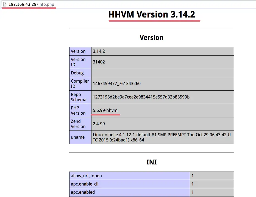The width and height of the screenshot is (256, 197).
Task: Click the PHP Version label cell
Action: pos(80,111)
